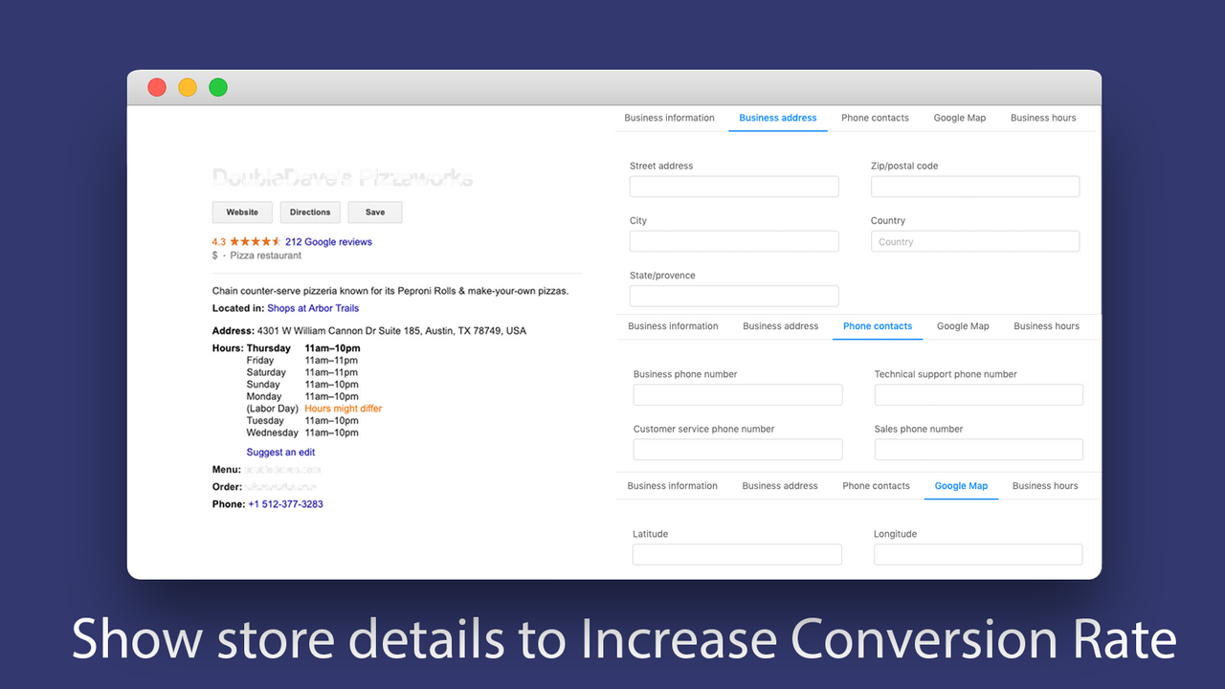Open Business address tab above the Latitude field
This screenshot has height=689, width=1225.
(780, 486)
